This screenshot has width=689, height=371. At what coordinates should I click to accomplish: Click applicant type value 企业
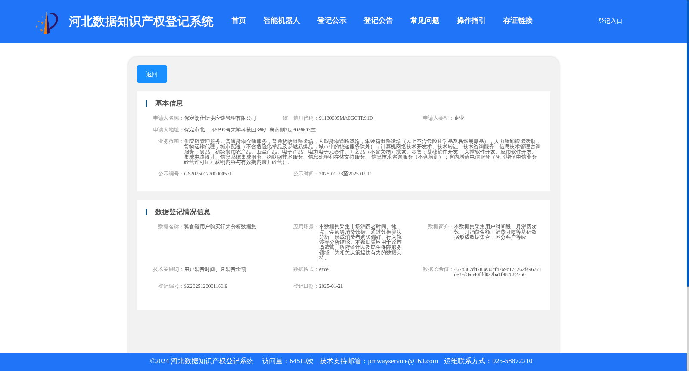click(x=459, y=118)
